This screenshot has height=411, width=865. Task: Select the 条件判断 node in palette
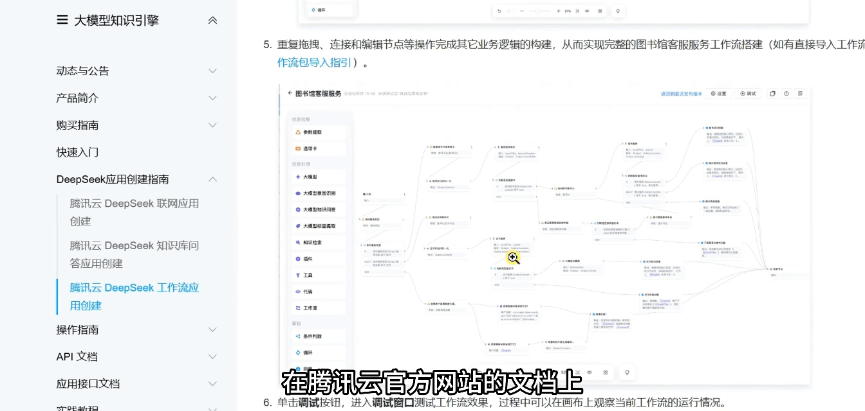[x=318, y=336]
